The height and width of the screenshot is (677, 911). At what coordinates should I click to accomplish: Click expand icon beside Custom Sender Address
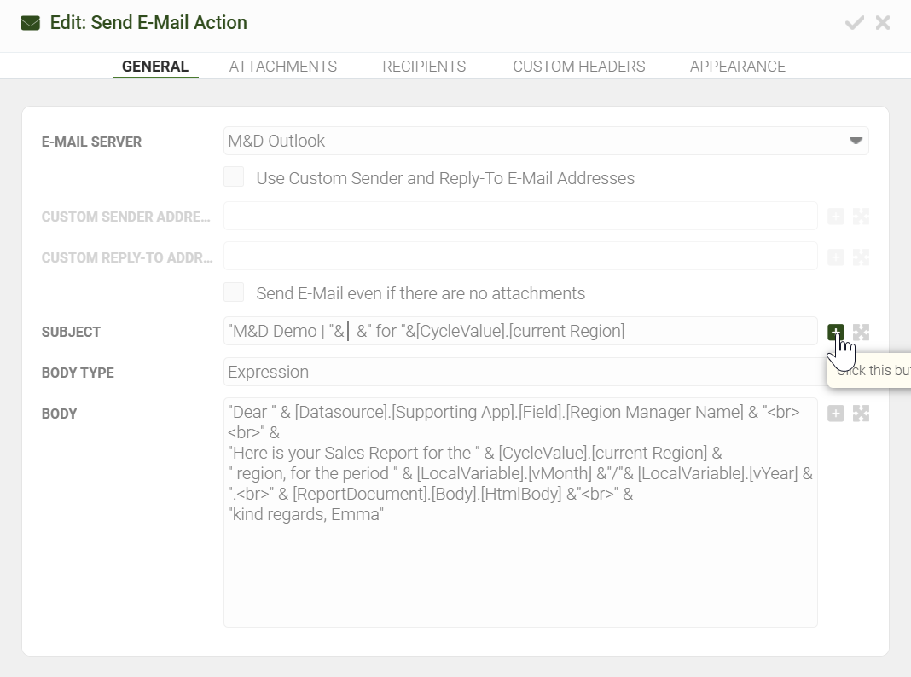pyautogui.click(x=861, y=217)
